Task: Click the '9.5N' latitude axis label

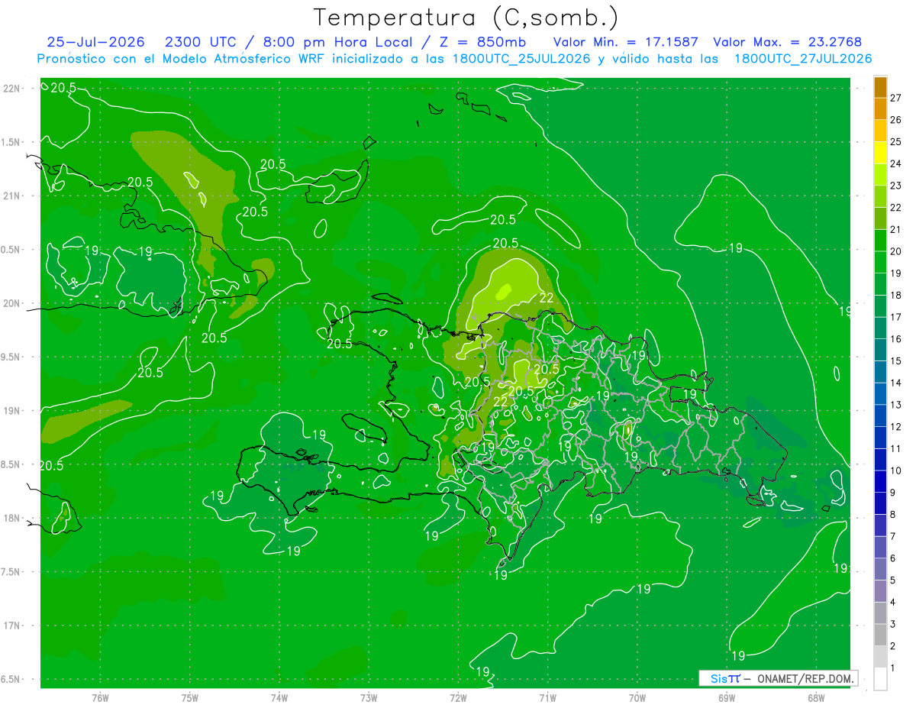Action: tap(11, 357)
